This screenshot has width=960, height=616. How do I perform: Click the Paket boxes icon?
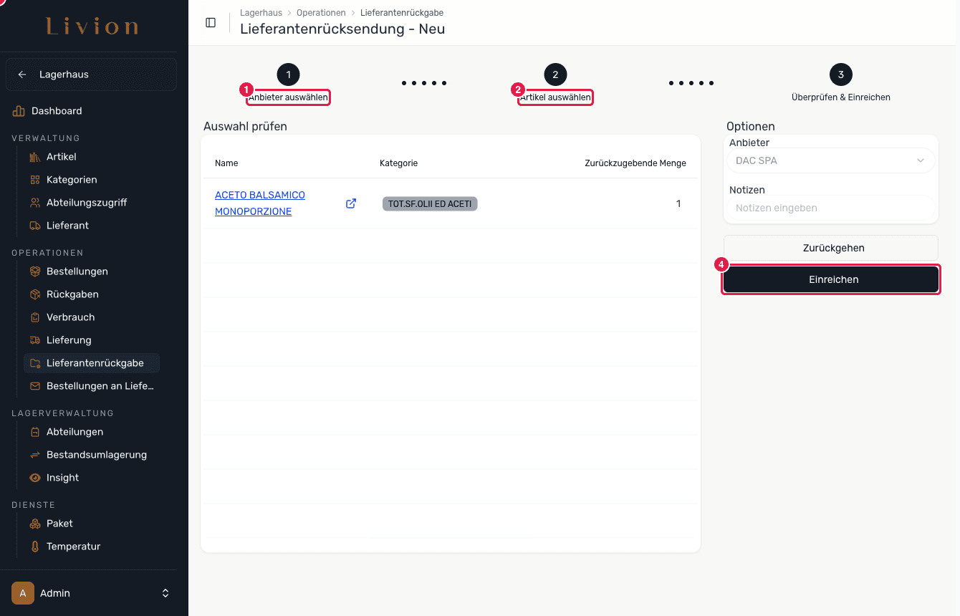(x=35, y=524)
